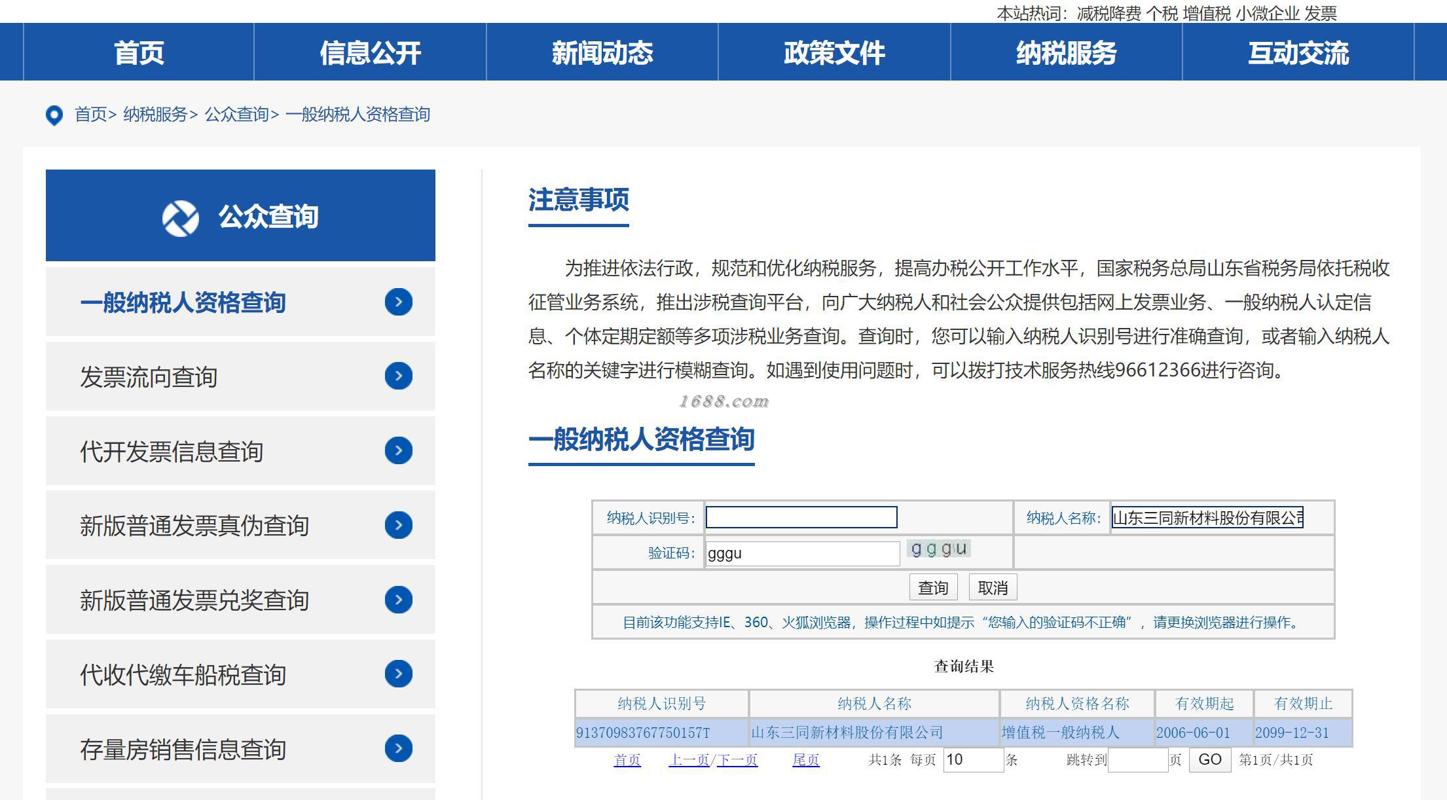This screenshot has height=800, width=1447.
Task: Click the GO page jump button
Action: 1209,759
